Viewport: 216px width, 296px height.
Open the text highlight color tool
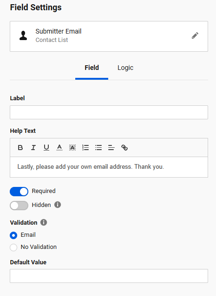point(72,147)
